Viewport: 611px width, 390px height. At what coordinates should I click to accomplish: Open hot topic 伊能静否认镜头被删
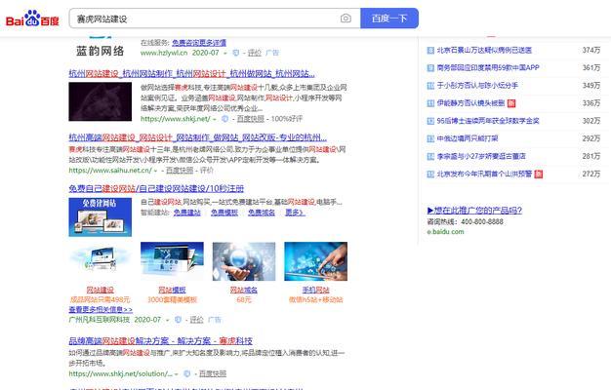470,103
